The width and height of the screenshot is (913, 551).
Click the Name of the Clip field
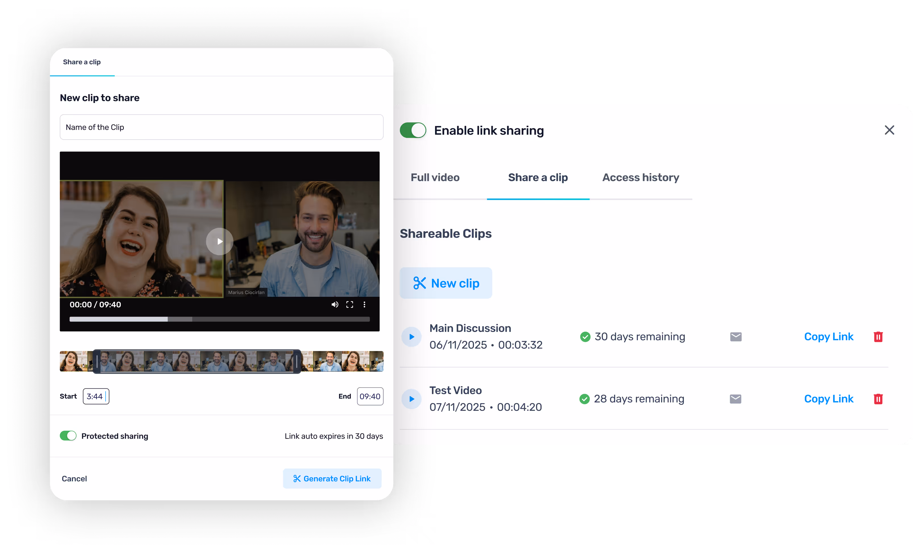point(221,127)
